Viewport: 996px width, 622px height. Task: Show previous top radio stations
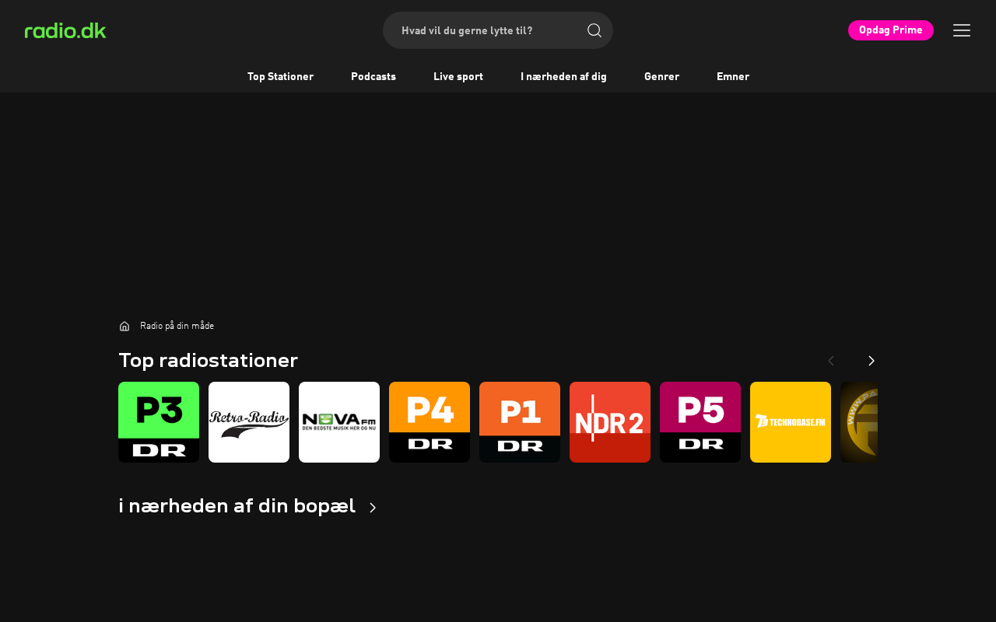click(831, 361)
